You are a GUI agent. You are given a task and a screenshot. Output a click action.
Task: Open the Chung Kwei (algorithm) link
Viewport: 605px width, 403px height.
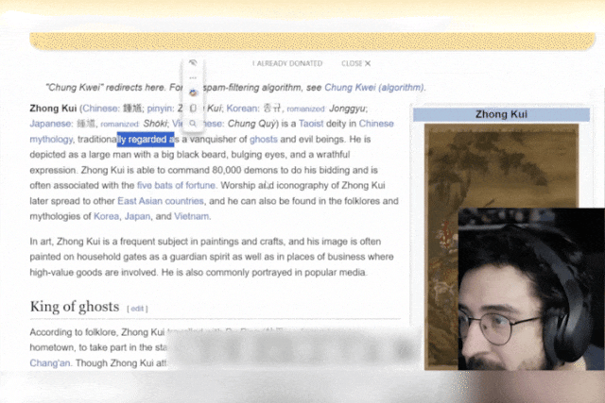pos(373,88)
